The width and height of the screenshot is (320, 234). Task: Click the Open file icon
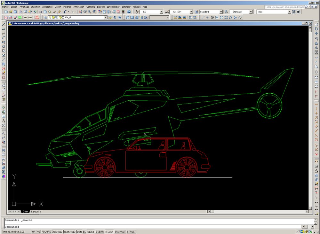click(11, 12)
